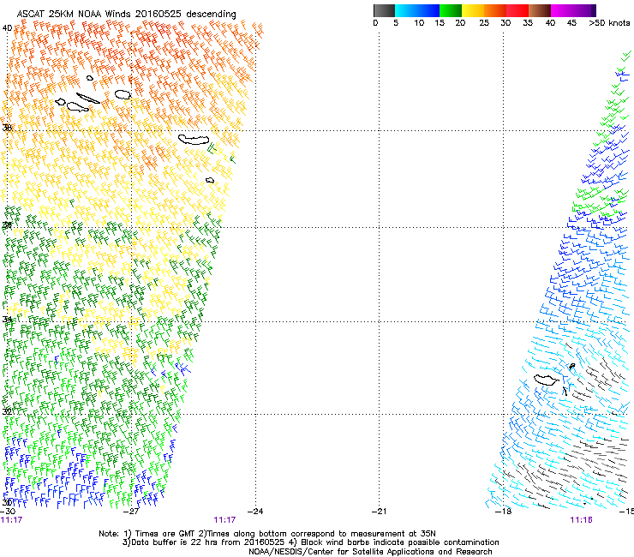Screen dimensions: 634x557
Task: Click the '45' label under the color bar
Action: pyautogui.click(x=571, y=23)
